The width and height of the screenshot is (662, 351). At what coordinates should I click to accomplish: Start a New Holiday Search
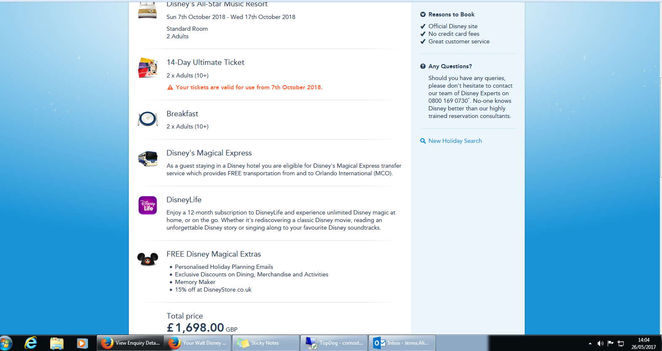click(x=455, y=141)
